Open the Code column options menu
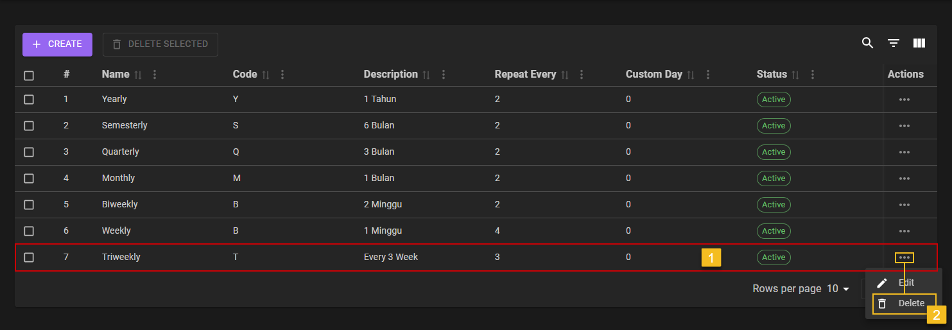The image size is (952, 330). 282,75
